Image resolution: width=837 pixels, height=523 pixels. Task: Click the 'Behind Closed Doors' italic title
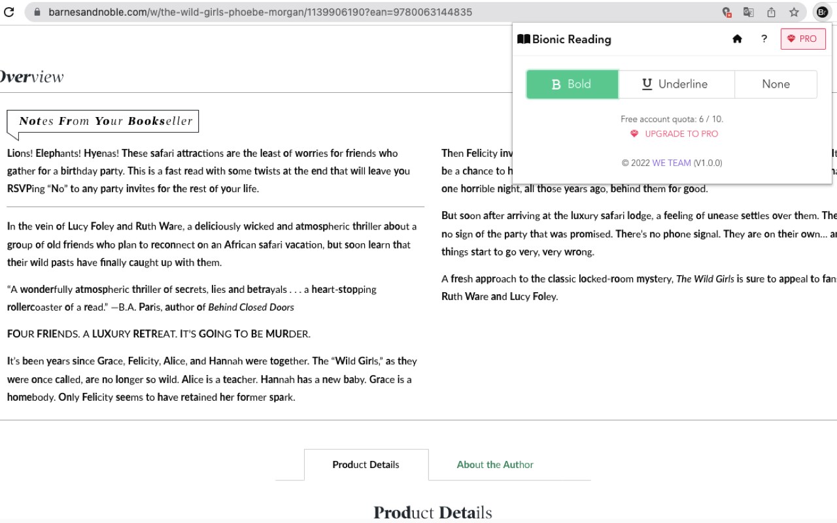click(x=251, y=307)
